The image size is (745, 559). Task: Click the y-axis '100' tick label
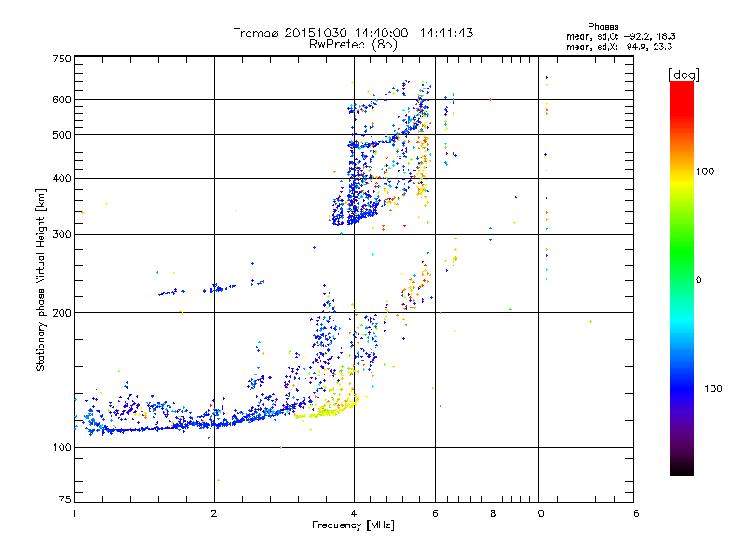(61, 448)
